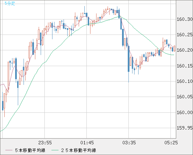The image size is (193, 155).
Task: Click the 23:55 time axis label
Action: point(45,143)
